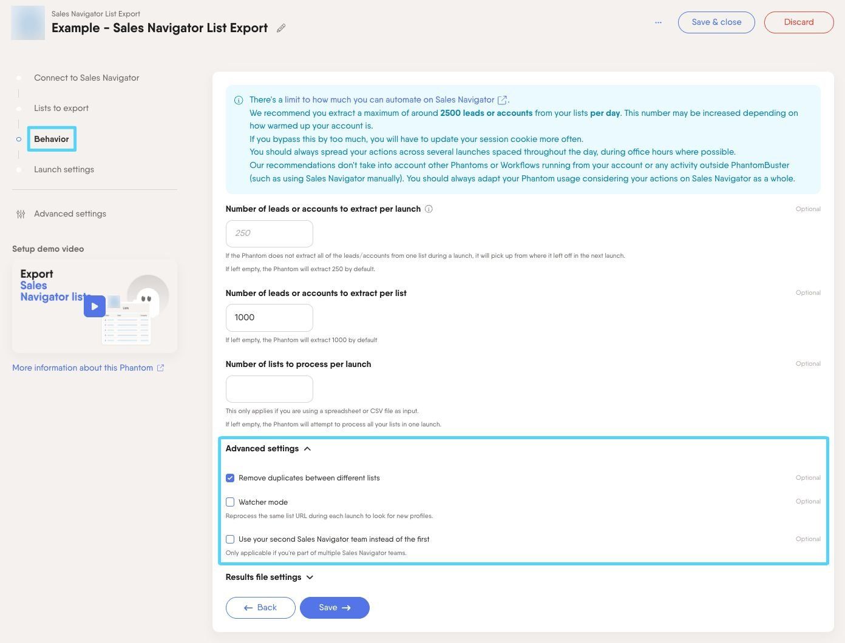
Task: Click the leads per list field showing 1000
Action: tap(270, 318)
